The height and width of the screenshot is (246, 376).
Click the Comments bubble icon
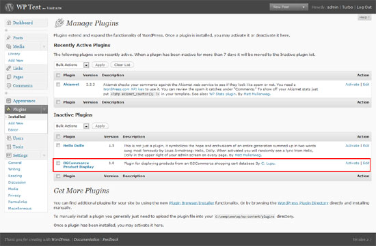pos(9,86)
